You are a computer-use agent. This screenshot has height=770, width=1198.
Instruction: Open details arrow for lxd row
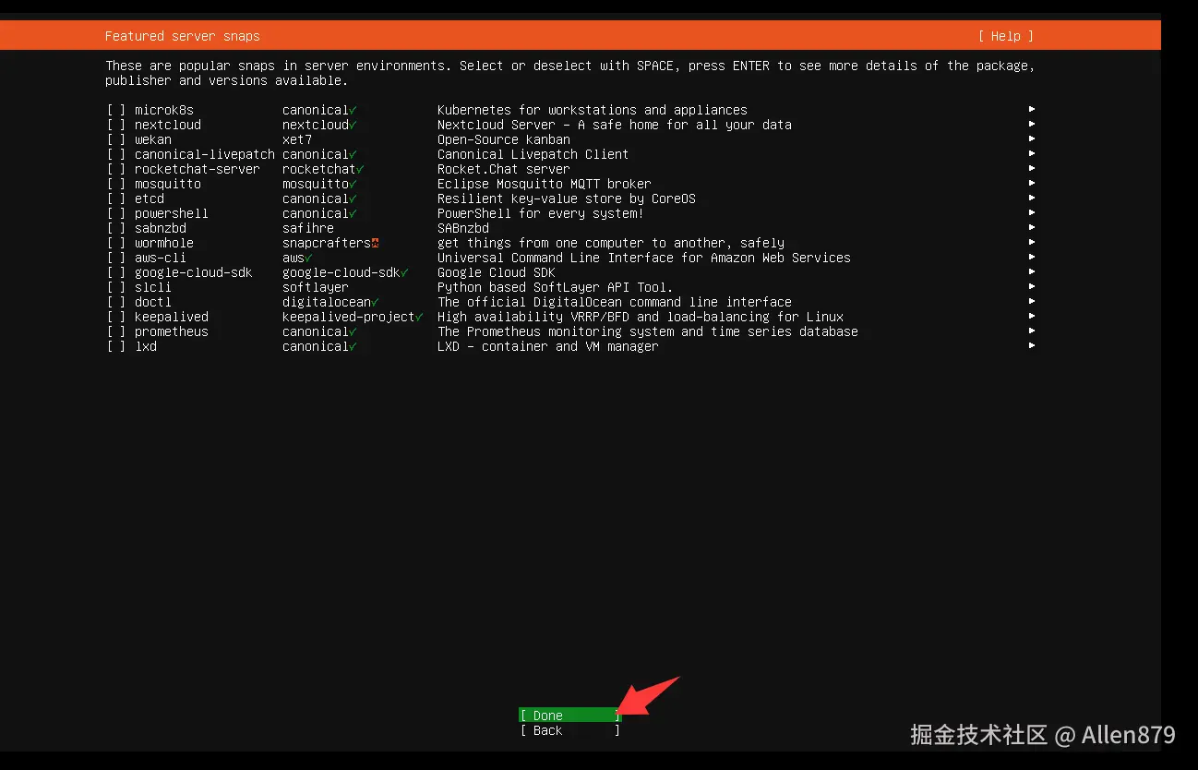(x=1032, y=346)
